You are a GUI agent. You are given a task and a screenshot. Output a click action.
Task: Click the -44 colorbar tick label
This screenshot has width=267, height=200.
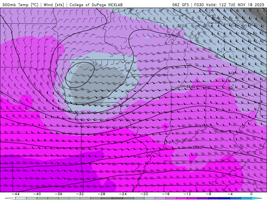coord(16,194)
